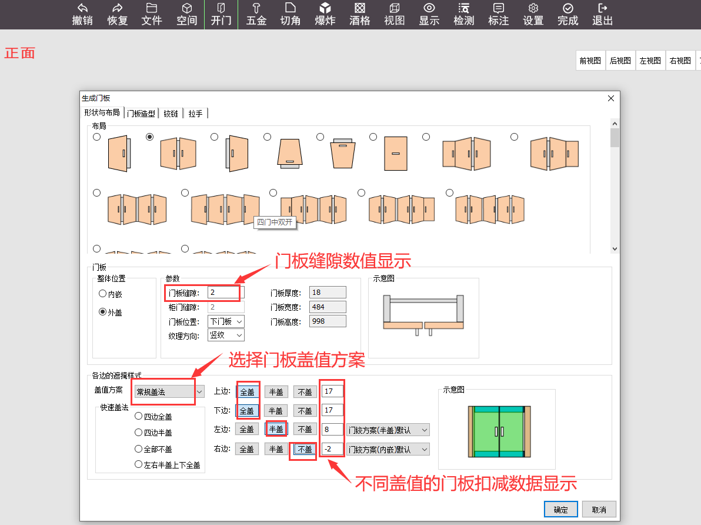Image resolution: width=701 pixels, height=525 pixels.
Task: Choose the single left-opening door layout
Action: click(x=96, y=137)
